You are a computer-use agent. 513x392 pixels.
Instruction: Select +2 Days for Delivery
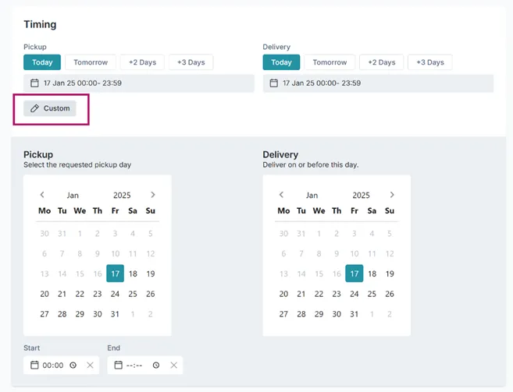pyautogui.click(x=382, y=62)
